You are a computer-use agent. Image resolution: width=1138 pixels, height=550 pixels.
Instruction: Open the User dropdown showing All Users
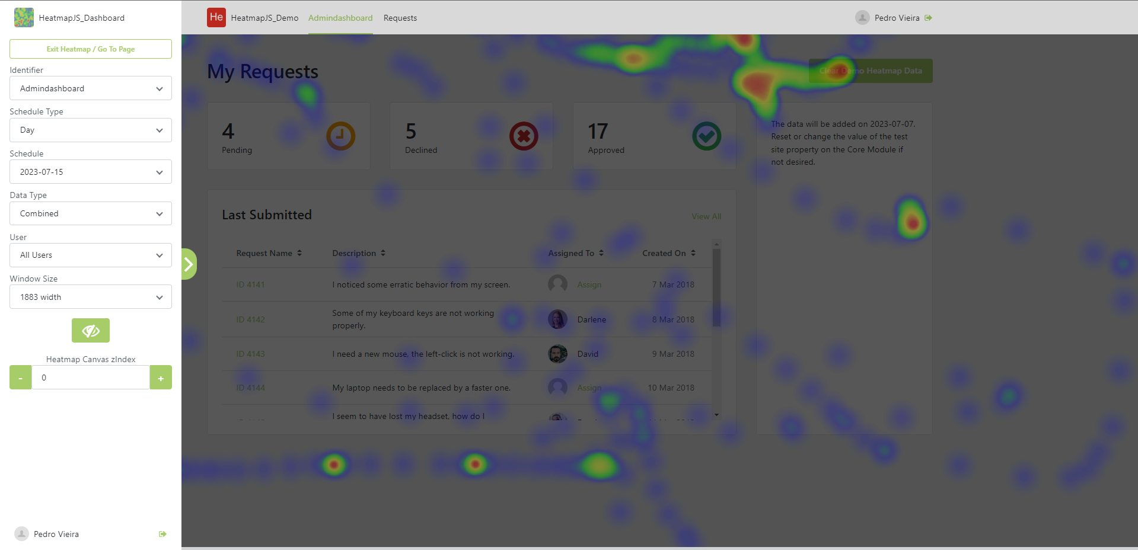[91, 255]
